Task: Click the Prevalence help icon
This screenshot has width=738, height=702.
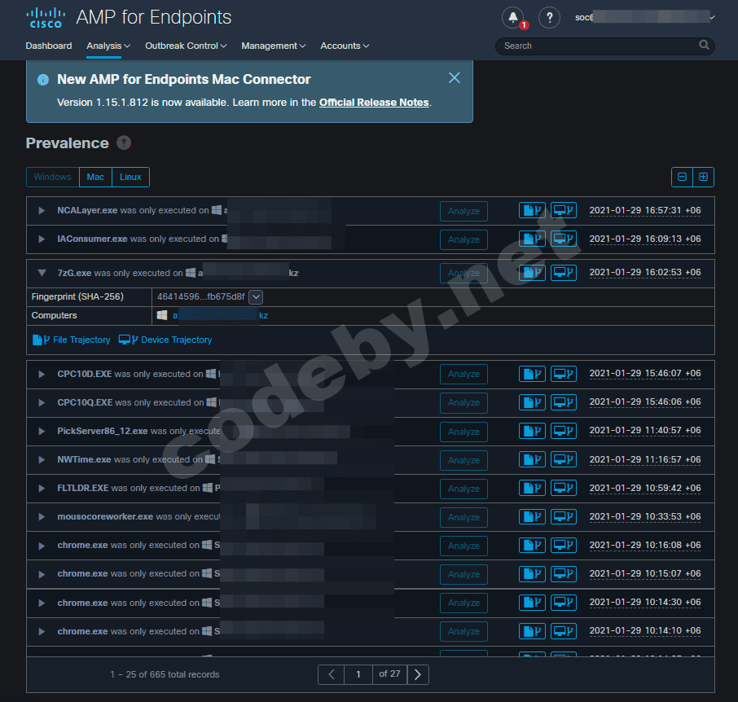Action: 124,143
